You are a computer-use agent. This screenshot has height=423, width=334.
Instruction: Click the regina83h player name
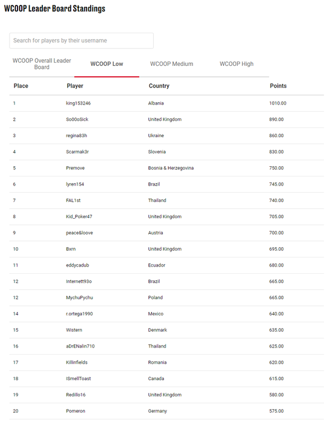[x=76, y=136]
